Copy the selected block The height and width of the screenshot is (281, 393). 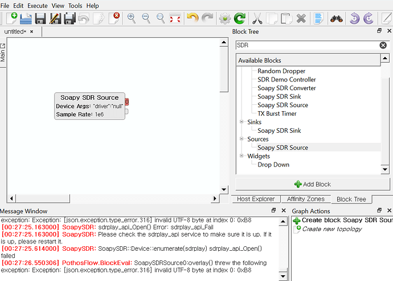pos(272,18)
